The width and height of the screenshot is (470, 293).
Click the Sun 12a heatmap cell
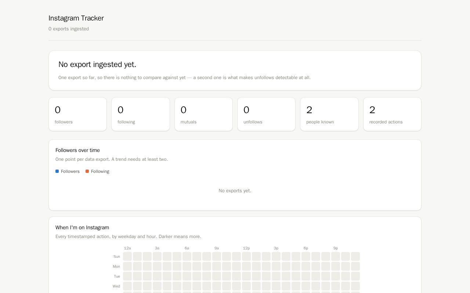(127, 256)
